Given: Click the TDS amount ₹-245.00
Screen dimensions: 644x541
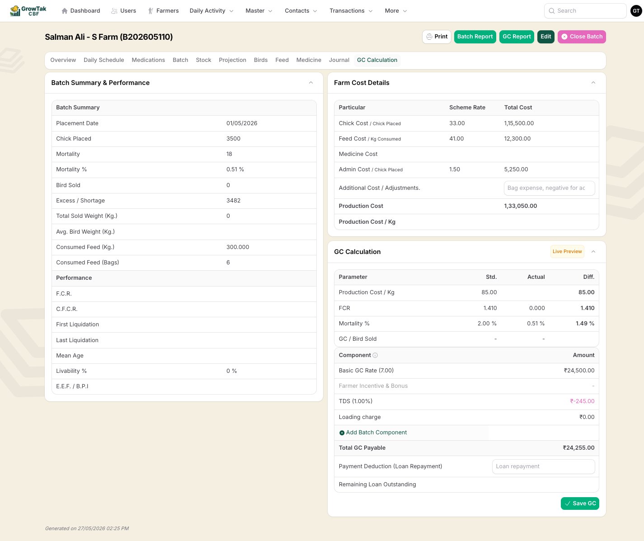Looking at the screenshot, I should pos(582,401).
